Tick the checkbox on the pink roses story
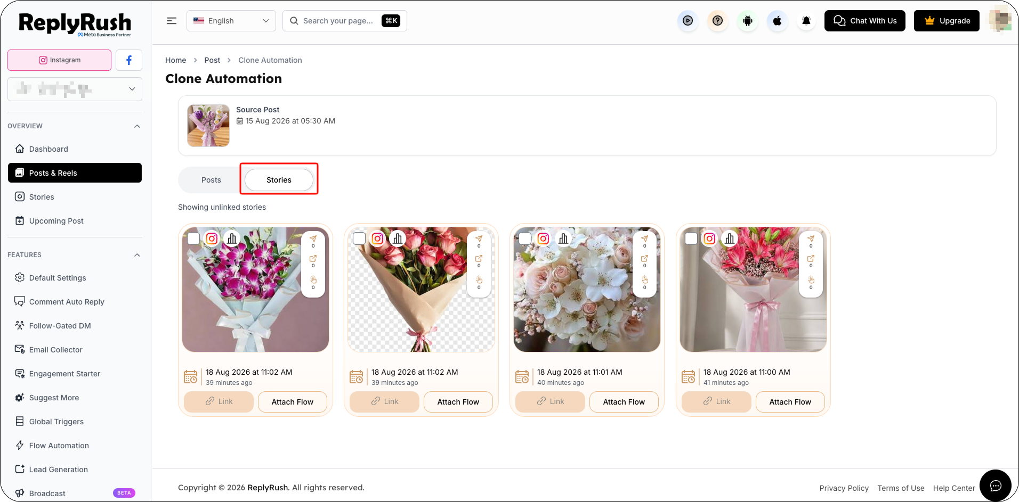This screenshot has height=502, width=1019. coord(360,238)
